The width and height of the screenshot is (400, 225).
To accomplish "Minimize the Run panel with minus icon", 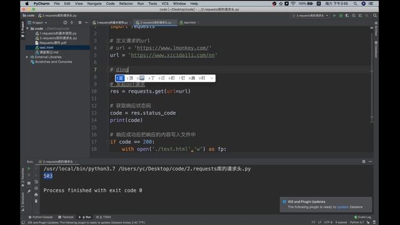I will coord(370,161).
